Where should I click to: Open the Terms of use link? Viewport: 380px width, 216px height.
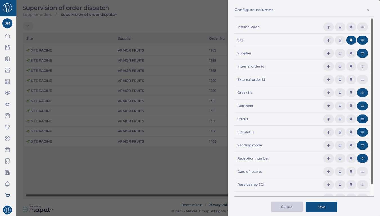pos(191,205)
